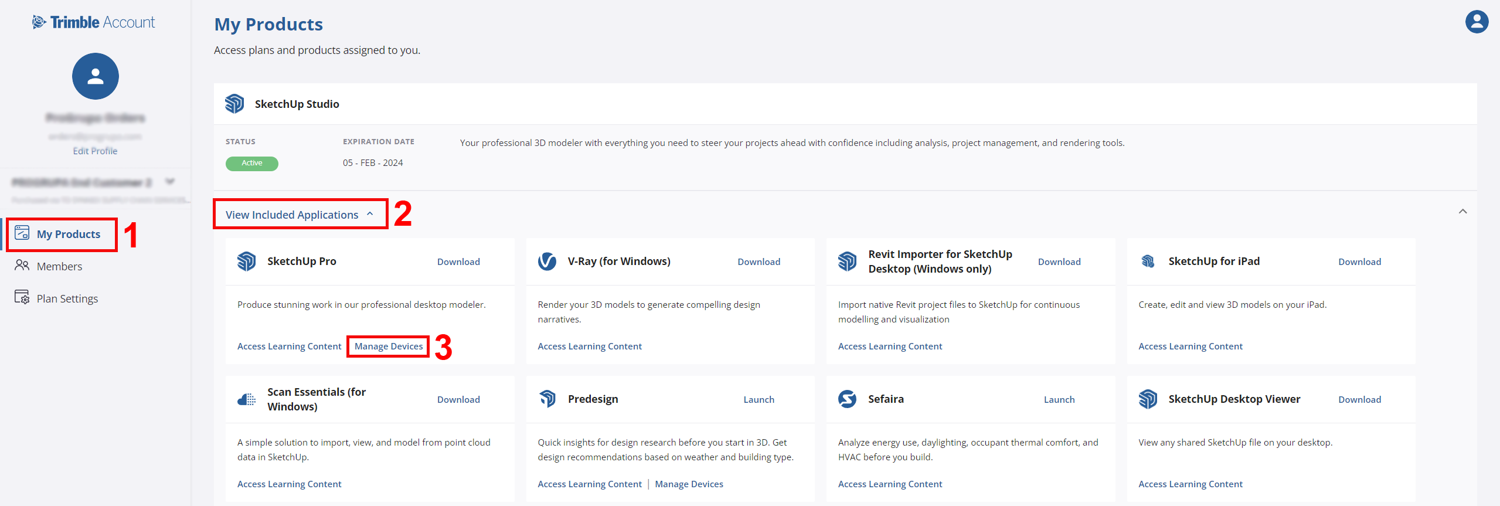
Task: Click the My Products sidebar icon
Action: 22,233
